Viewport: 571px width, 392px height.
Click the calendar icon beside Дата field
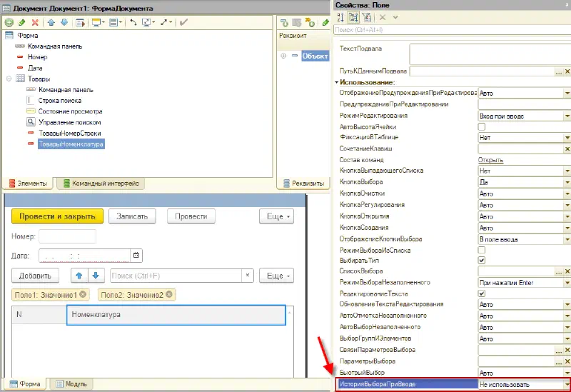(x=136, y=256)
